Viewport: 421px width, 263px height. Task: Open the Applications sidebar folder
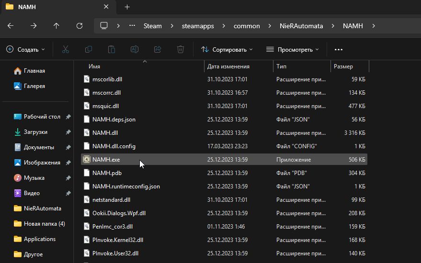[34, 239]
